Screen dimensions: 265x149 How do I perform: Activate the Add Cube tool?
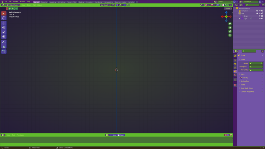point(4,51)
